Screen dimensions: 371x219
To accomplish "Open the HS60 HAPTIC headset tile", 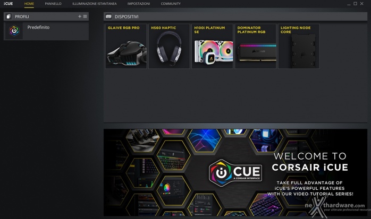I will point(169,46).
